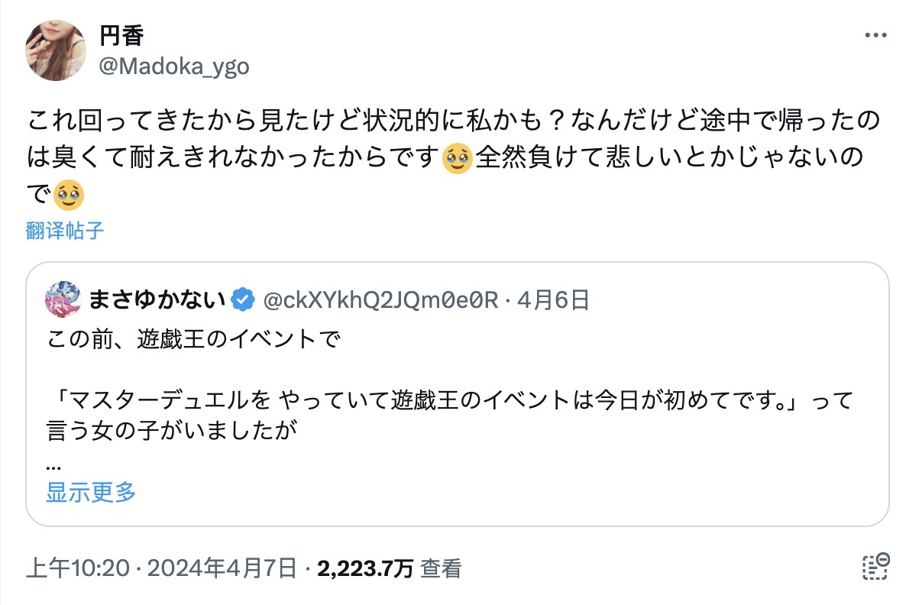
Task: Open the quoted post line この前、遊戯王のイベントで
Action: pos(191,338)
